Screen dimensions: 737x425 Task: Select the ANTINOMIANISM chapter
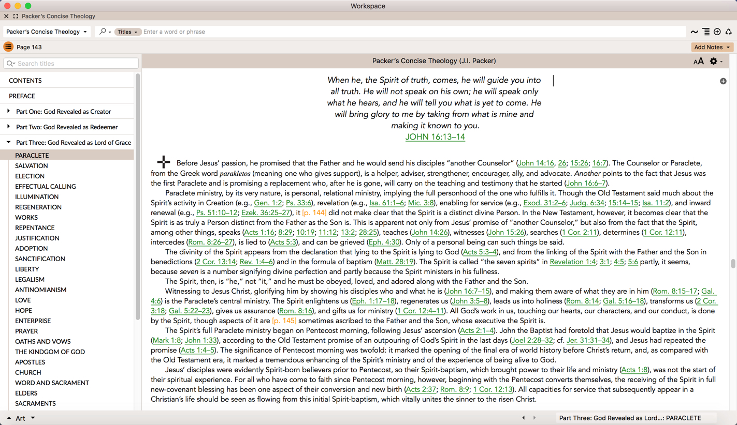[40, 290]
